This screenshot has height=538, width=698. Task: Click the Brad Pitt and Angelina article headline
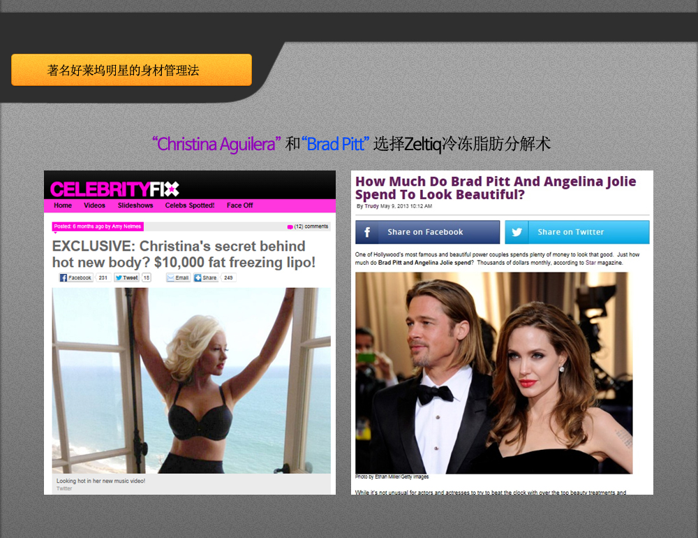point(496,188)
